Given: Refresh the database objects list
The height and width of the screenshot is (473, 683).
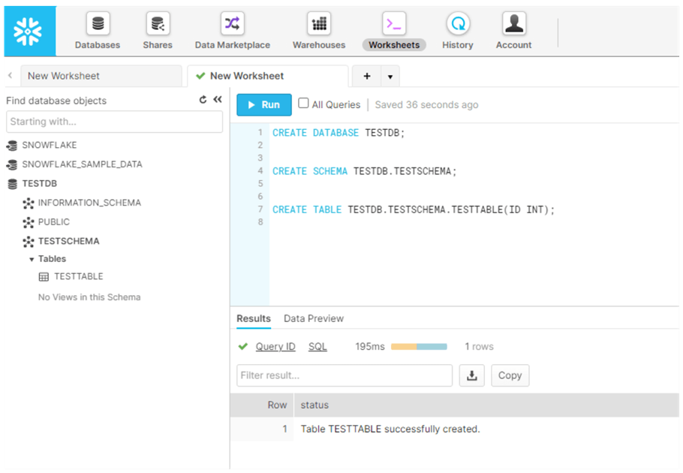Looking at the screenshot, I should (x=203, y=100).
